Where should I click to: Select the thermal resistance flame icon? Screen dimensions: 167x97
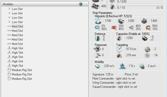(114, 27)
